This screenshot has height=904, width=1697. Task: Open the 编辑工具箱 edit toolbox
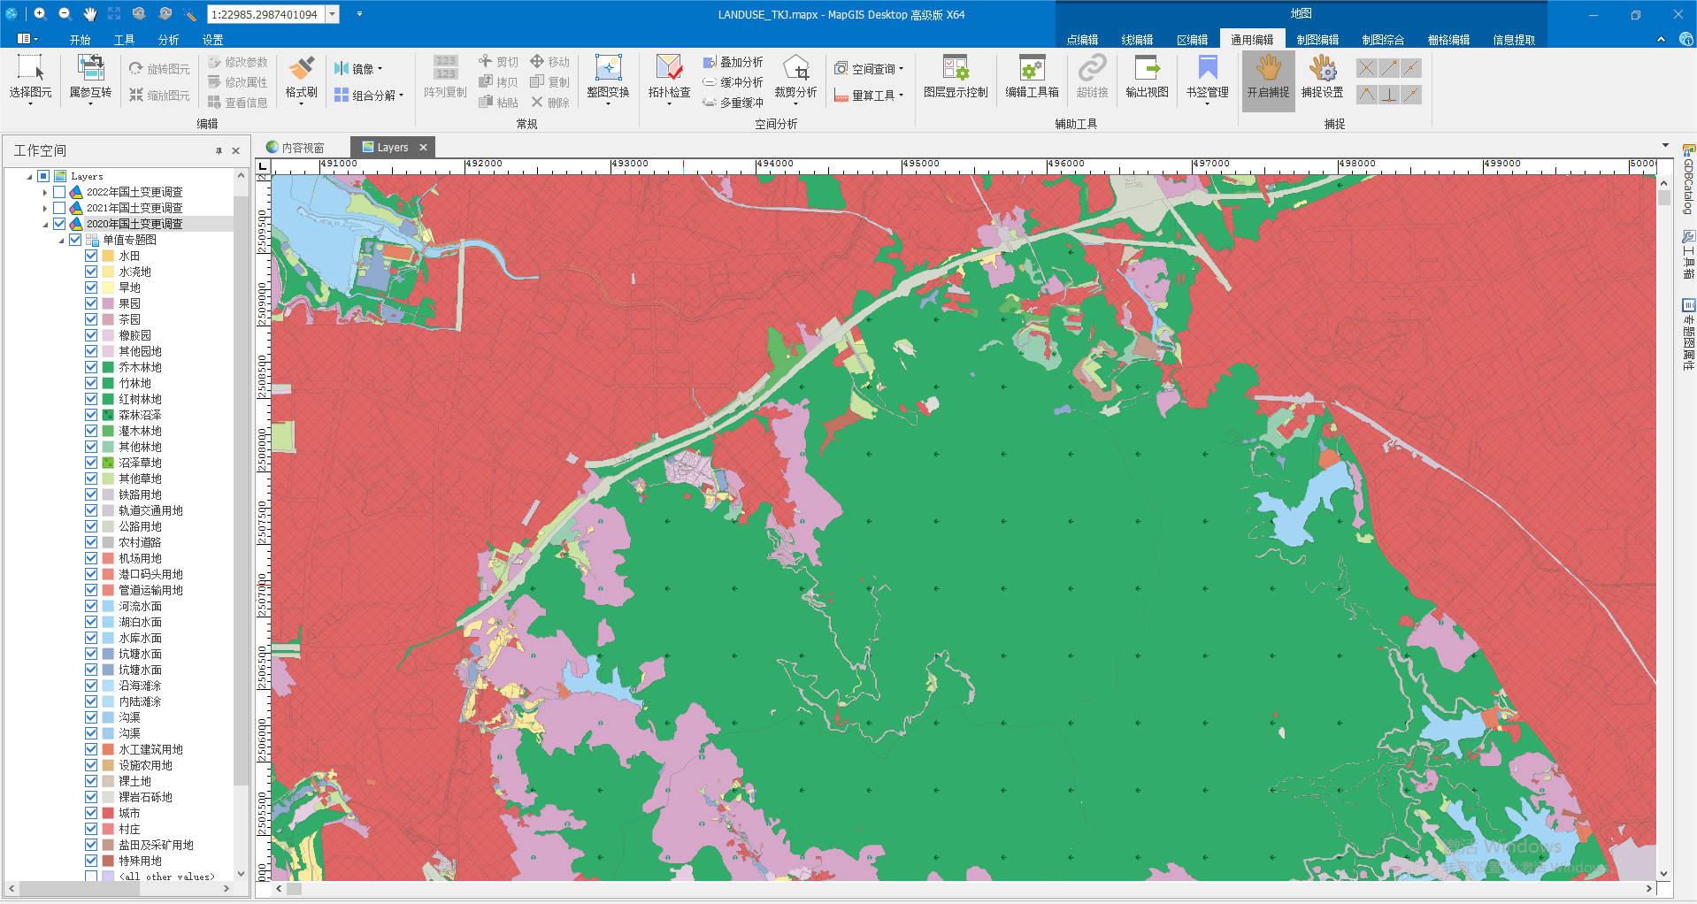click(x=1031, y=69)
